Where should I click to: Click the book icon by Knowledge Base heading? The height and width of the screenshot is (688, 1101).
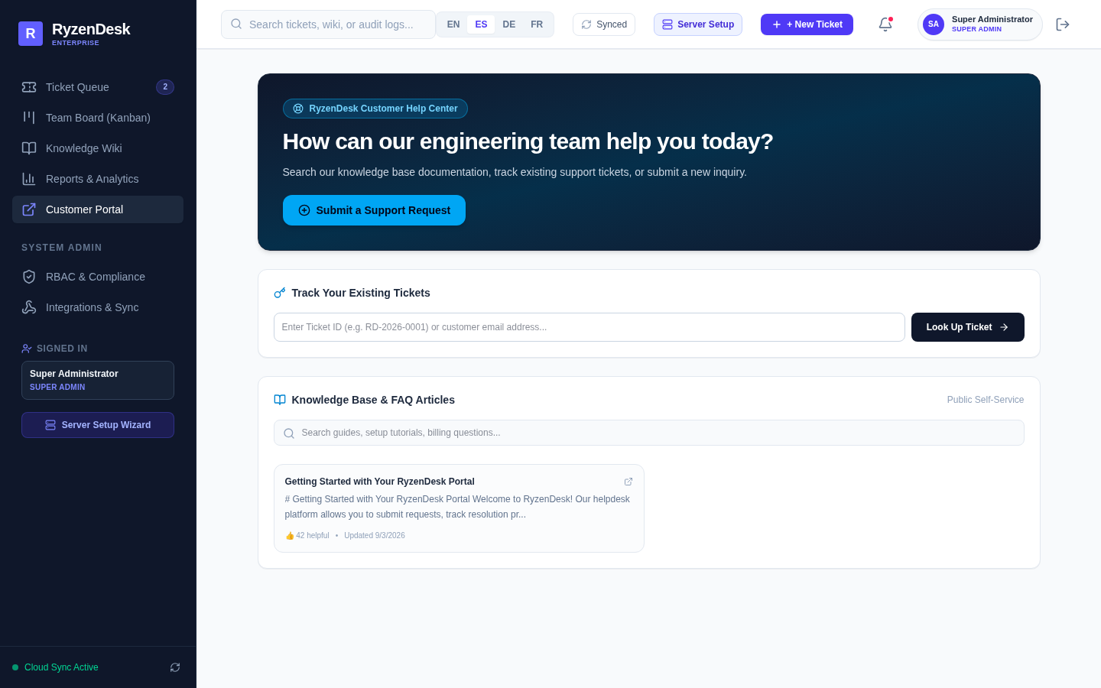point(280,400)
